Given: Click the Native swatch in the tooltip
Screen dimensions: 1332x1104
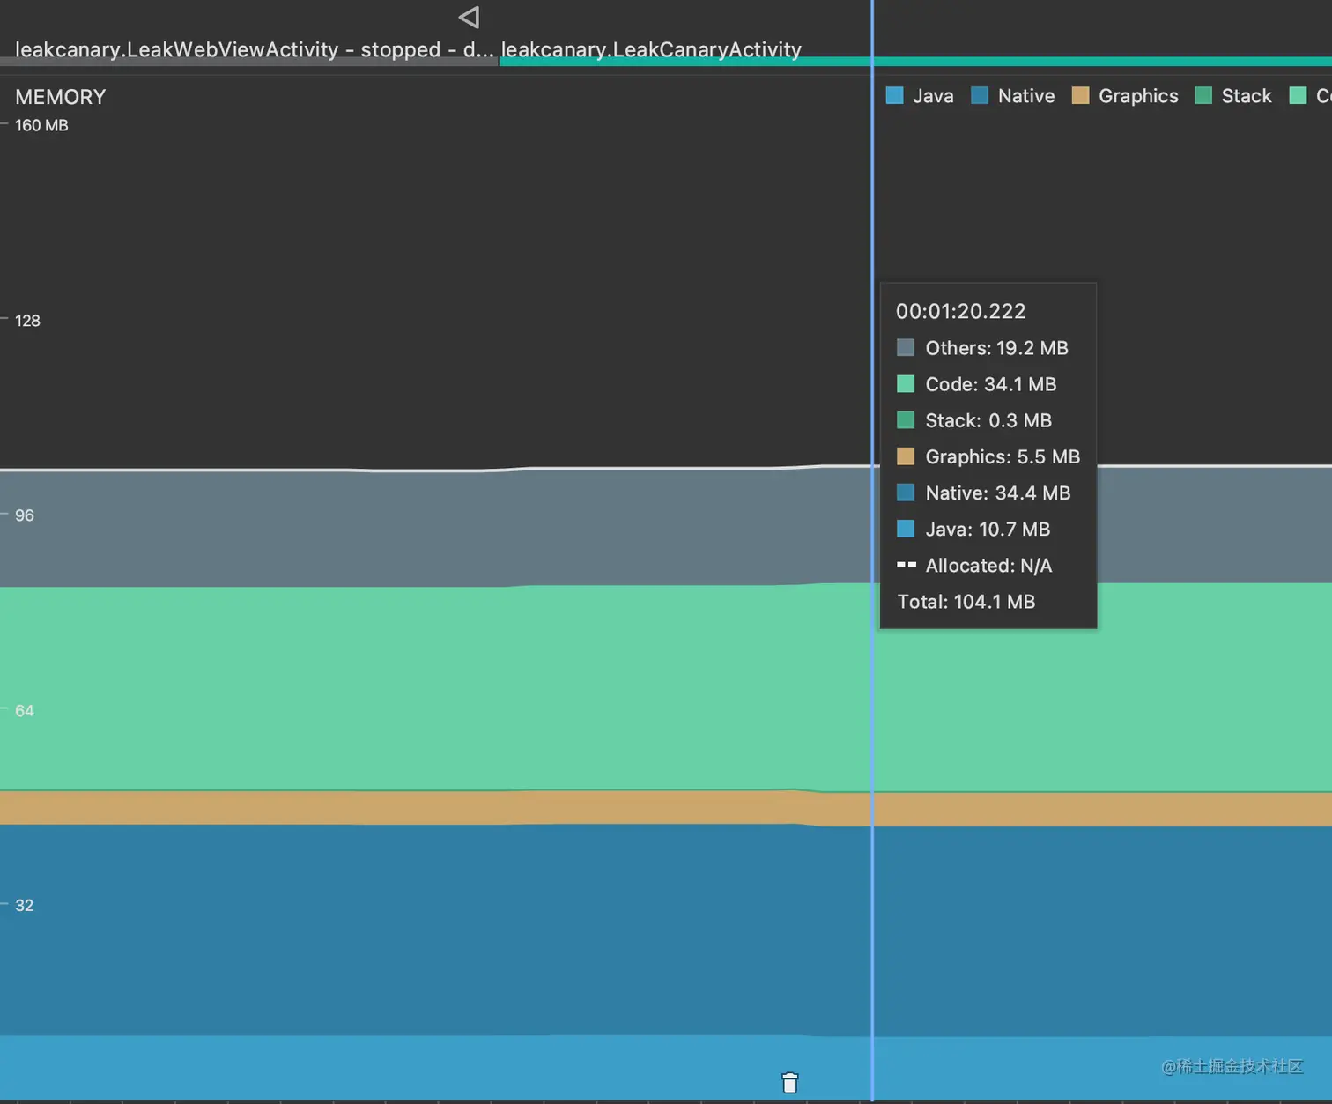Looking at the screenshot, I should [x=906, y=492].
